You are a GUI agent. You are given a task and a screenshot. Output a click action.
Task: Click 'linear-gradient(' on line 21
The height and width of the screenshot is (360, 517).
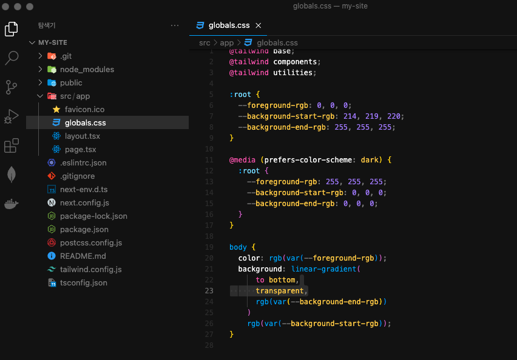pos(326,269)
